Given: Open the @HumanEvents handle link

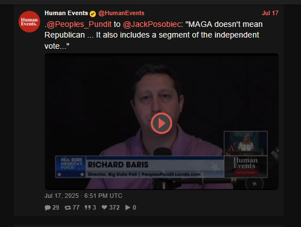Looking at the screenshot, I should (x=121, y=13).
